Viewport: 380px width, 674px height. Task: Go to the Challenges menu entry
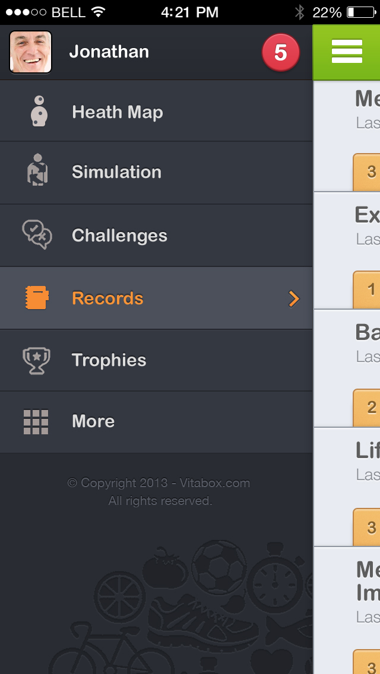pyautogui.click(x=119, y=236)
